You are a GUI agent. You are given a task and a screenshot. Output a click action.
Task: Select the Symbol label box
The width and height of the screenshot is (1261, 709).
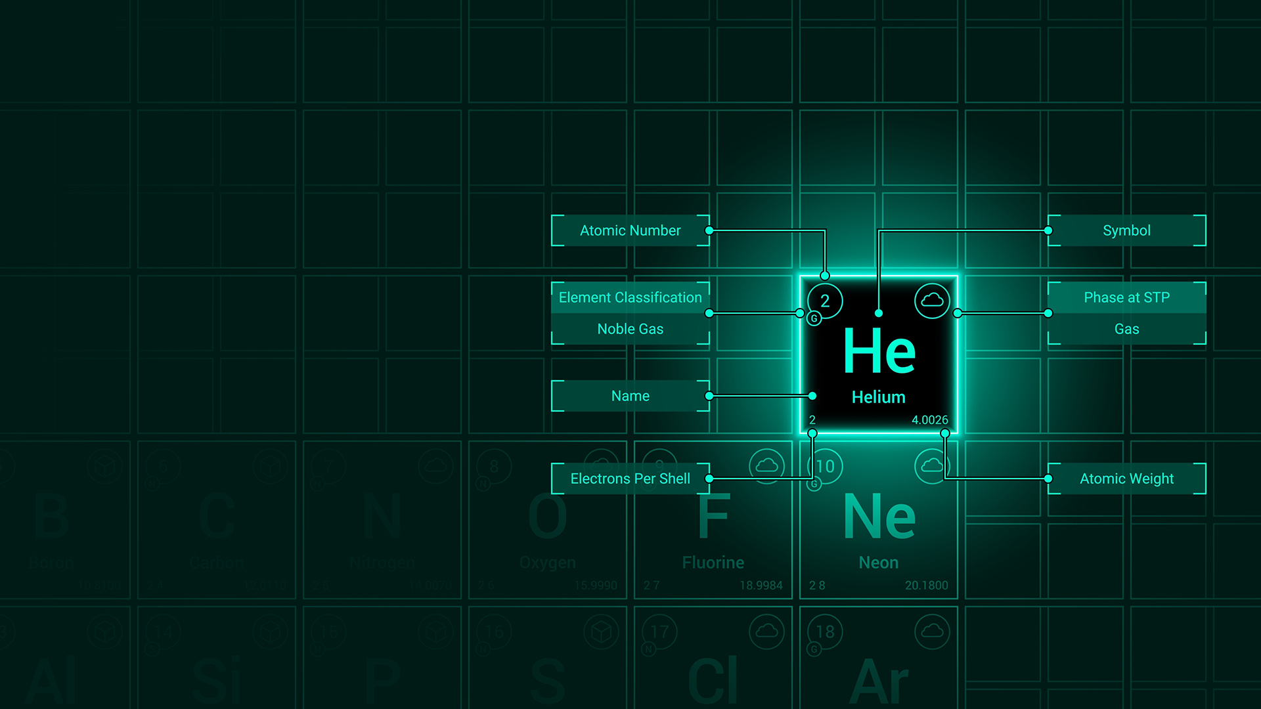pos(1126,230)
